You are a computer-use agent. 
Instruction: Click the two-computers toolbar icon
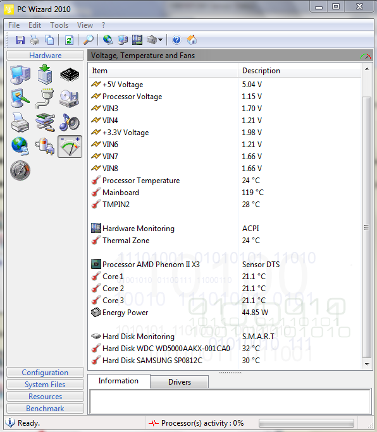pyautogui.click(x=123, y=40)
